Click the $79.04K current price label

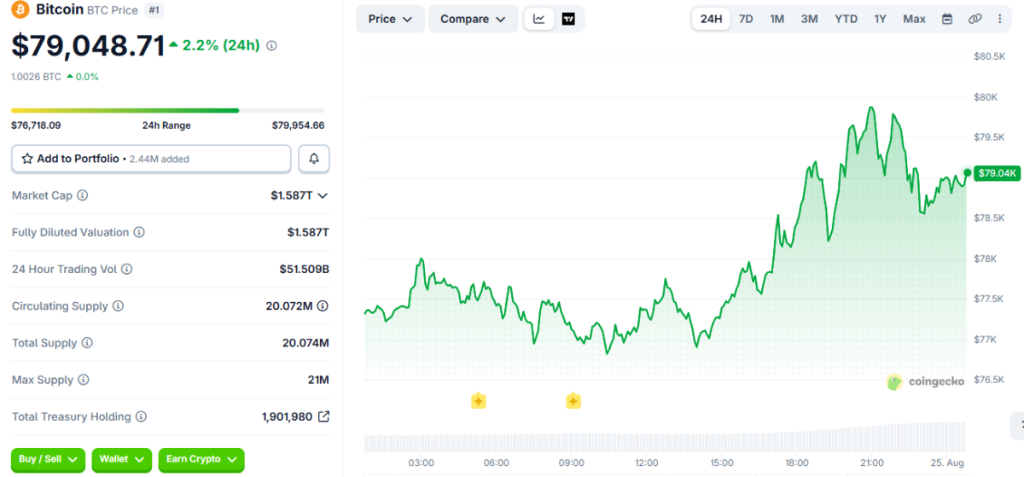[x=997, y=173]
